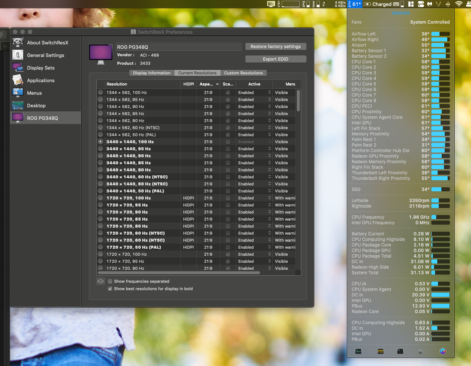Click Resolution column header
The image size is (471, 366).
coord(143,84)
